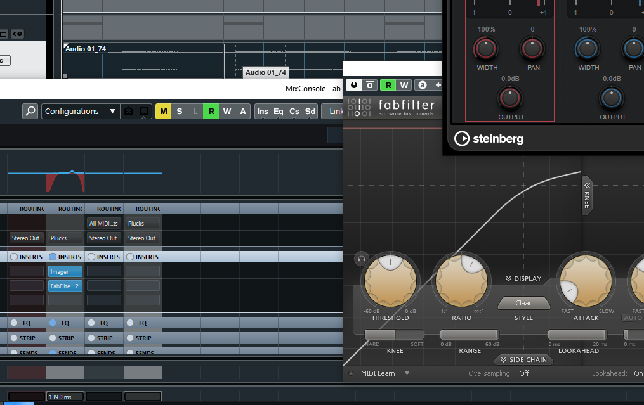Click the list-lines icon right of Configurations

[144, 111]
